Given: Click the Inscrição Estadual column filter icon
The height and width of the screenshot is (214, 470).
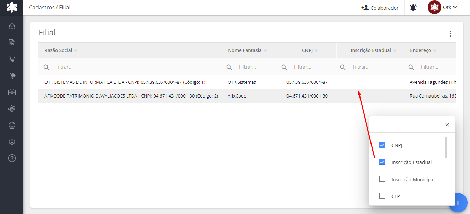Looking at the screenshot, I should click(x=395, y=50).
